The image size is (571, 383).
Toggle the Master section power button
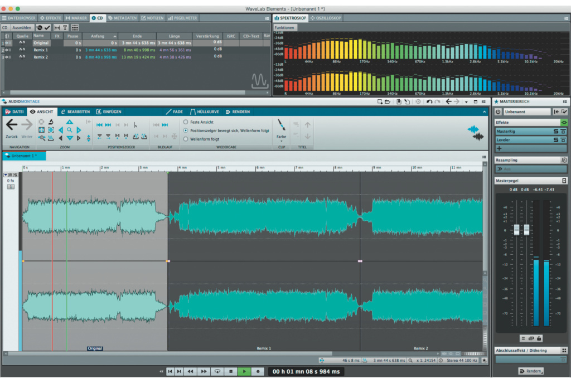tap(499, 112)
